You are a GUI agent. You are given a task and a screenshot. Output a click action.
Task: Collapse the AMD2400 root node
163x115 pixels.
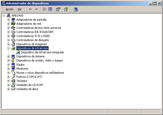[4, 16]
